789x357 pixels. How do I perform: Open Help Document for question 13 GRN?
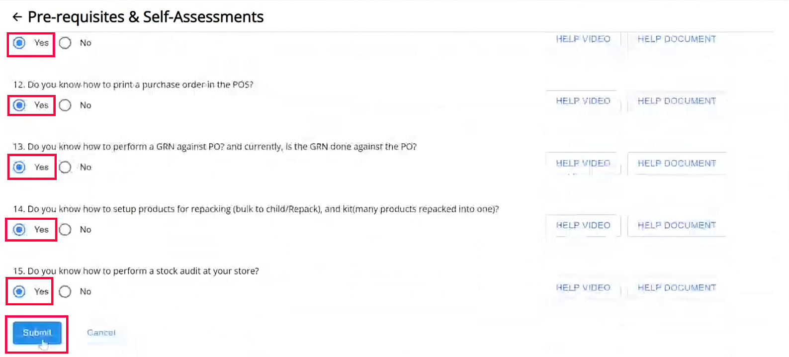click(x=677, y=164)
